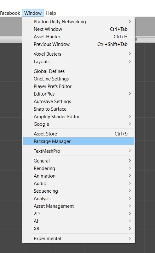This screenshot has width=155, height=253.
Task: Expand the Experimental submenu
Action: (x=78, y=238)
